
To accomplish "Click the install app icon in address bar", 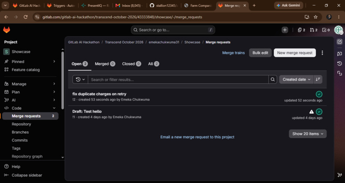I will click(307, 17).
